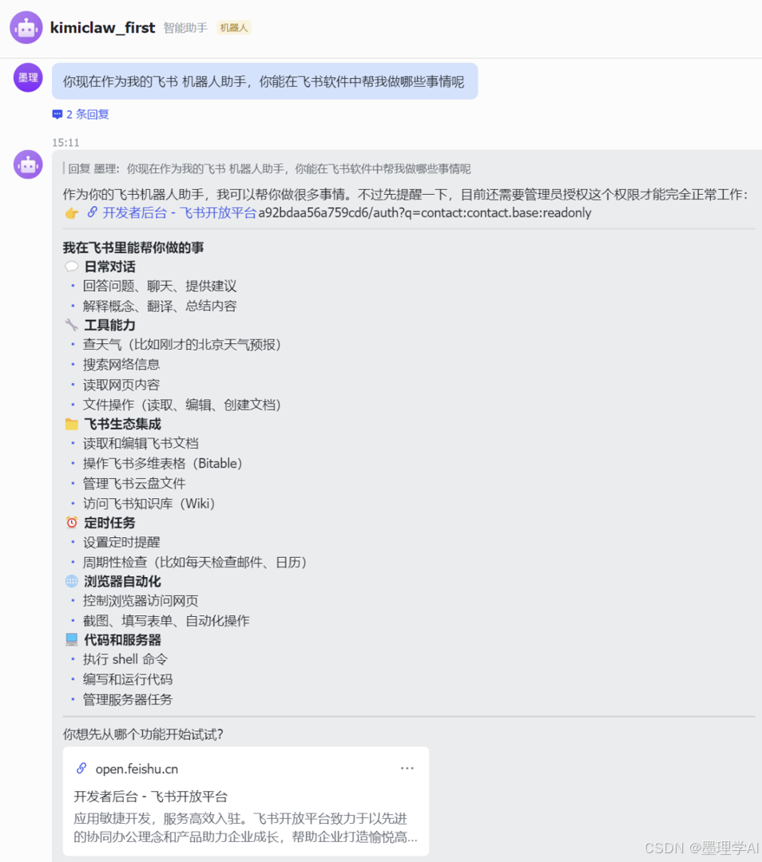Click the 飞书生态集成 heading

[123, 424]
